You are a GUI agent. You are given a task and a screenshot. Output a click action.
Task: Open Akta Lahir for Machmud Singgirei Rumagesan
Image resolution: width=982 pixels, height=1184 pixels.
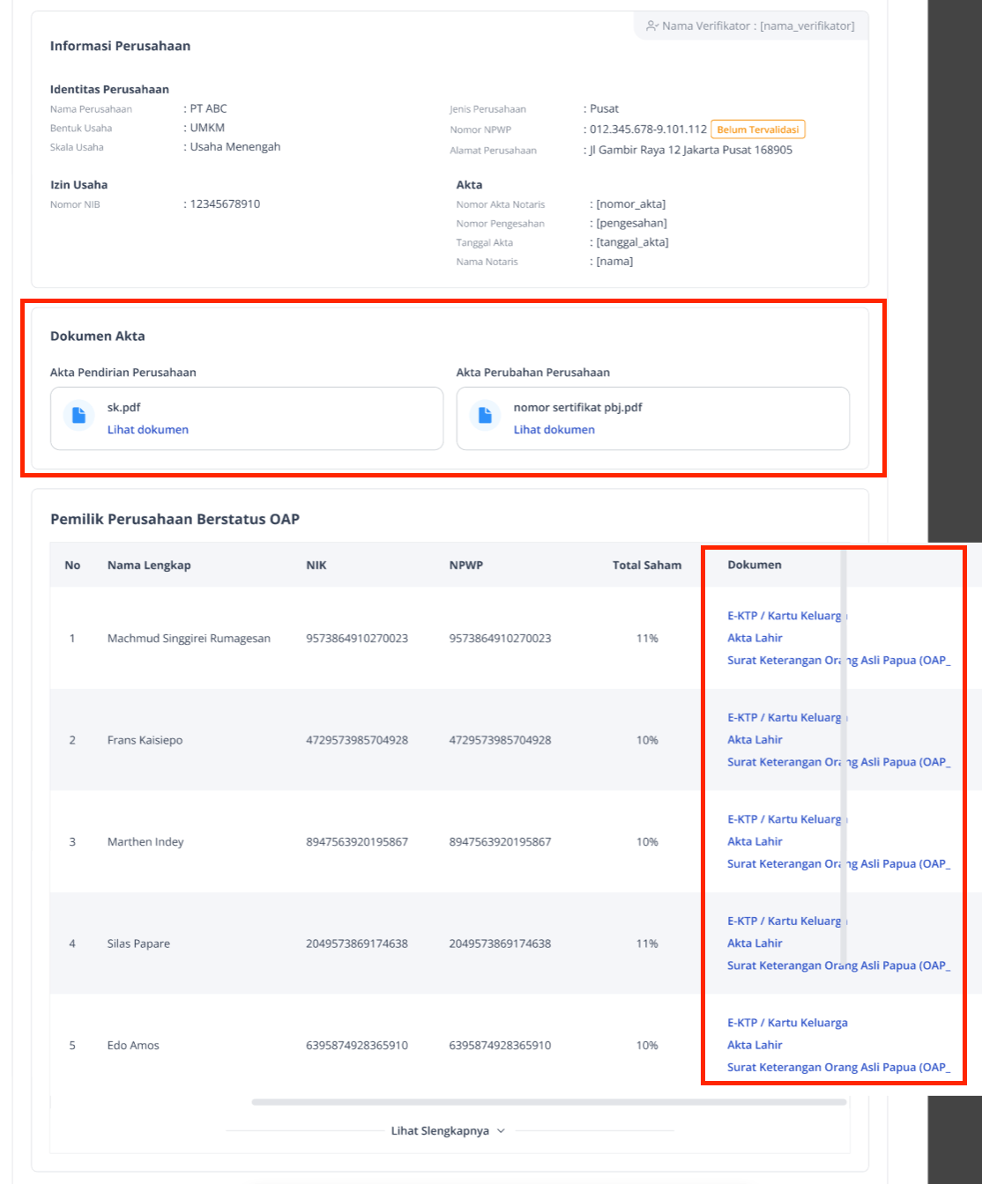755,638
